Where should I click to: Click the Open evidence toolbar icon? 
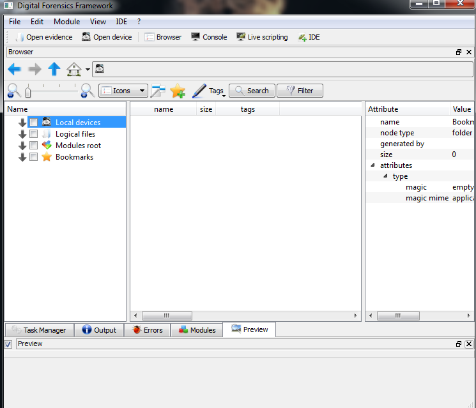click(x=20, y=37)
